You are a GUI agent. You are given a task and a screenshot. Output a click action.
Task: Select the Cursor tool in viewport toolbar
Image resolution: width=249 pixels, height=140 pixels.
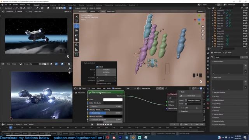click(x=76, y=21)
